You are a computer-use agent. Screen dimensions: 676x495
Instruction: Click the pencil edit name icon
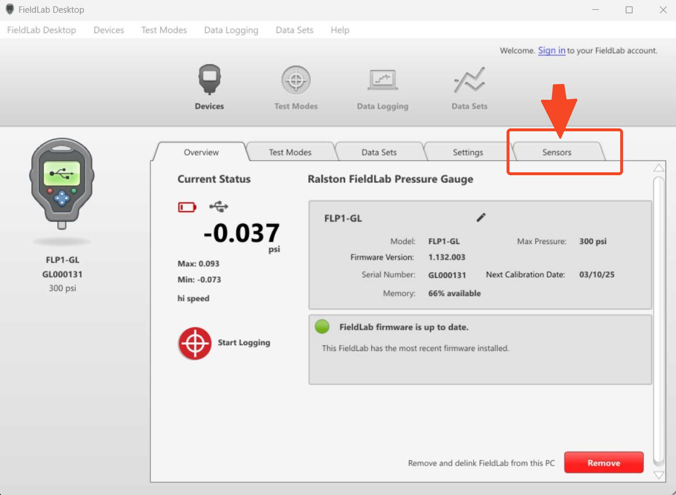coord(481,217)
